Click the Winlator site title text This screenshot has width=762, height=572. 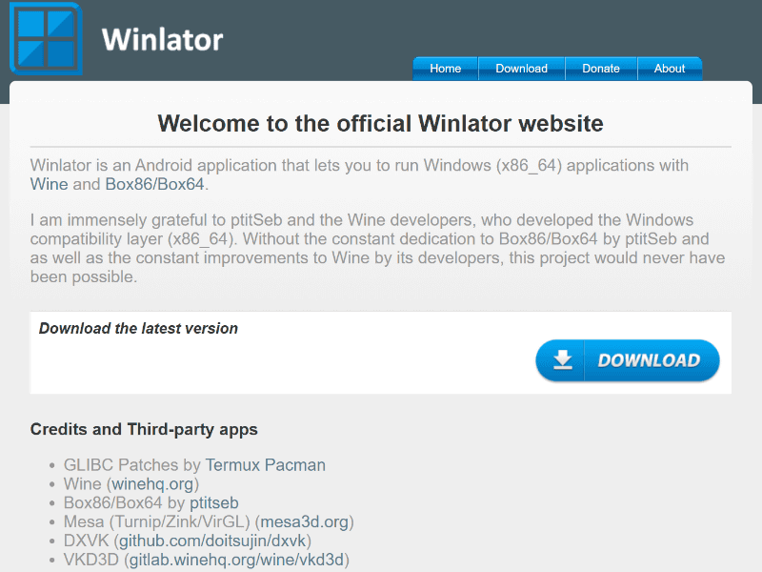tap(162, 39)
